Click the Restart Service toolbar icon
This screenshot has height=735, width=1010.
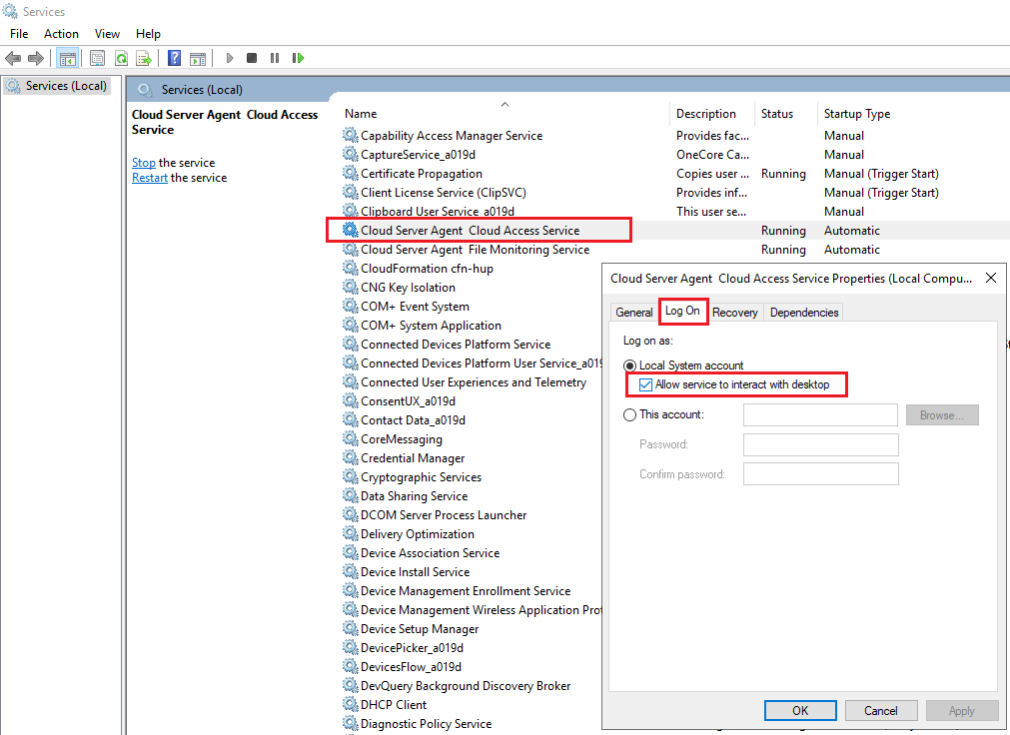(x=298, y=59)
